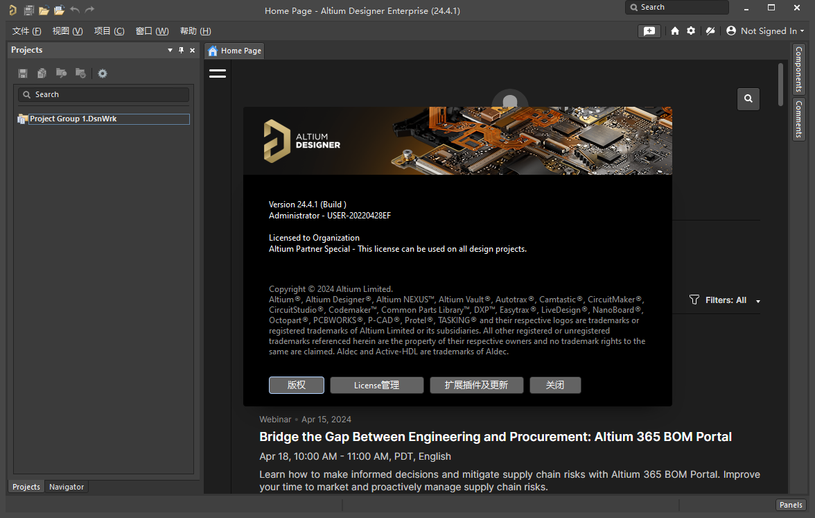The image size is (815, 518).
Task: Open the hamburger menu on Home Page
Action: (218, 74)
